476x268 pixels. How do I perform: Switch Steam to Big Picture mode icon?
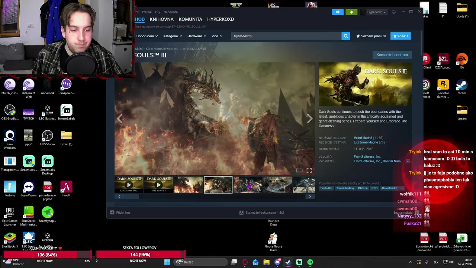(x=393, y=12)
